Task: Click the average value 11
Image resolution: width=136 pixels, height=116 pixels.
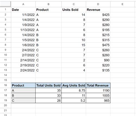Action: pos(74,96)
